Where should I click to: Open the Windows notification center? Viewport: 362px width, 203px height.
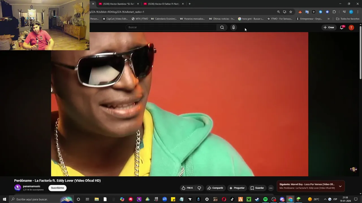[x=356, y=199]
